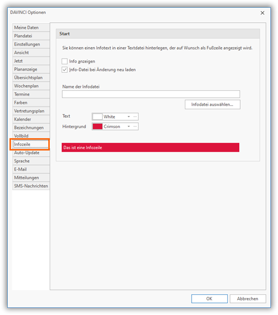Open more Text color options ellipsis
This screenshot has height=315, width=278.
[x=135, y=117]
